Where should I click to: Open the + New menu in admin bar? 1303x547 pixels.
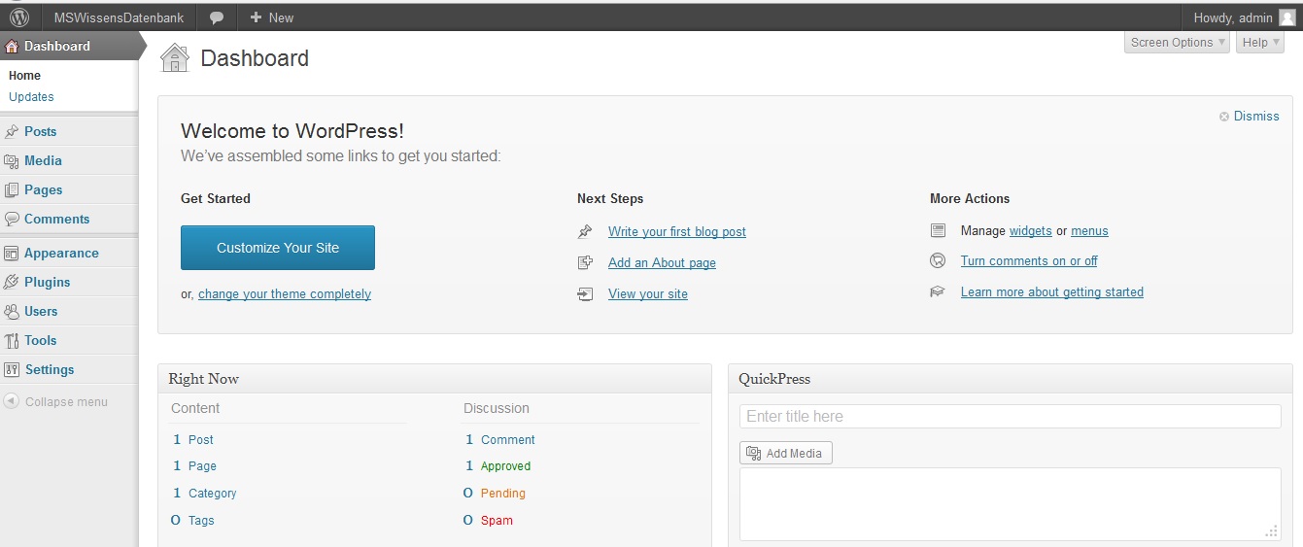[271, 17]
